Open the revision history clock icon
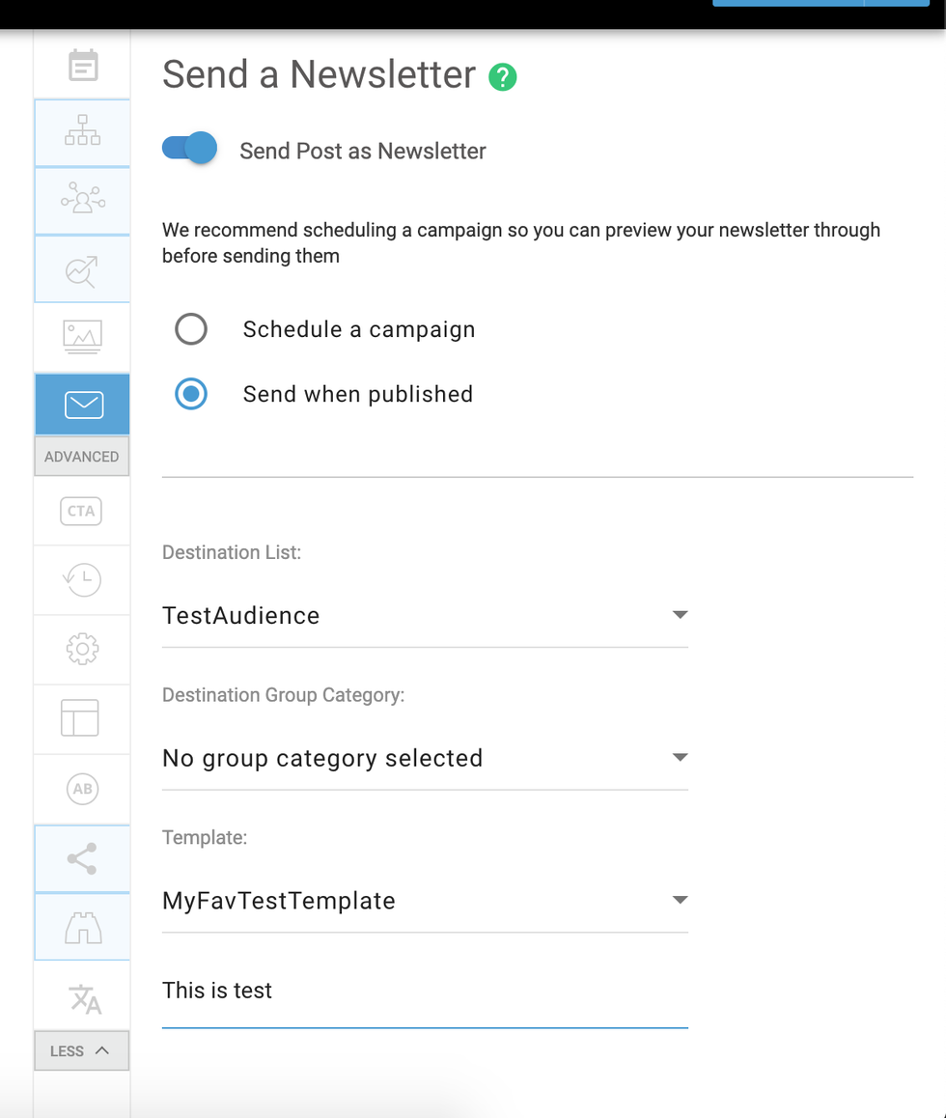This screenshot has width=946, height=1118. coord(82,579)
